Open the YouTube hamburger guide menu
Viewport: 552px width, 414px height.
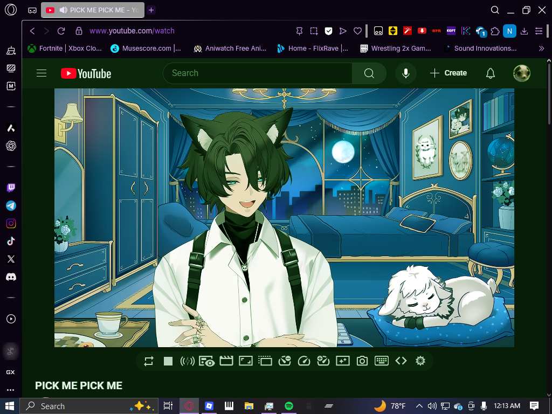click(42, 73)
